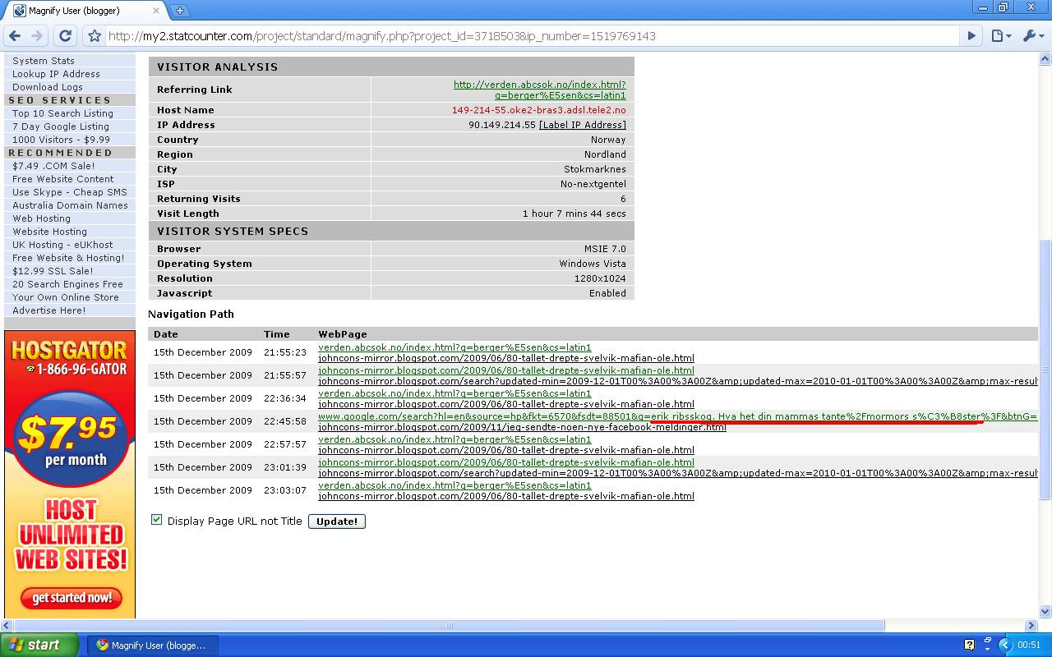Image resolution: width=1052 pixels, height=657 pixels.
Task: Open Australia Domain Names link
Action: pos(70,205)
